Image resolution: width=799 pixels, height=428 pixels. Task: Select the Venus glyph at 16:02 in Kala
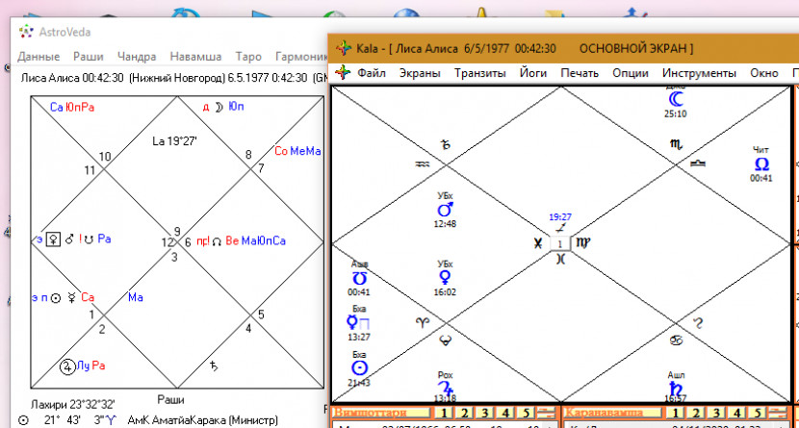click(x=445, y=278)
